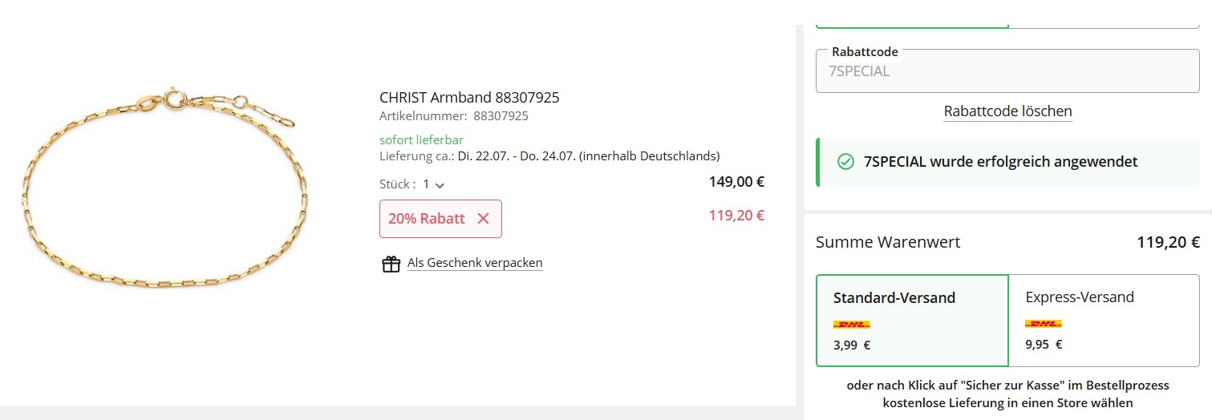Screen dimensions: 1212x420
Task: Open the gold bracelet product image
Action: [164, 189]
